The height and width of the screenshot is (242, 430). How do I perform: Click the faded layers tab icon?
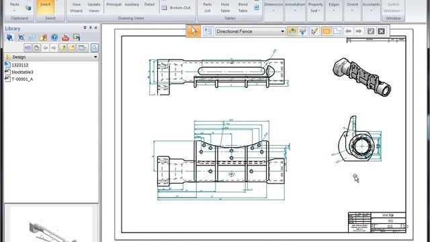32,38
